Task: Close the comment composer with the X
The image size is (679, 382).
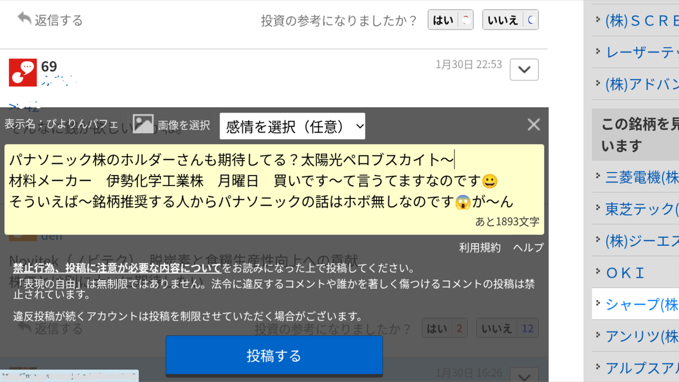Action: tap(533, 124)
